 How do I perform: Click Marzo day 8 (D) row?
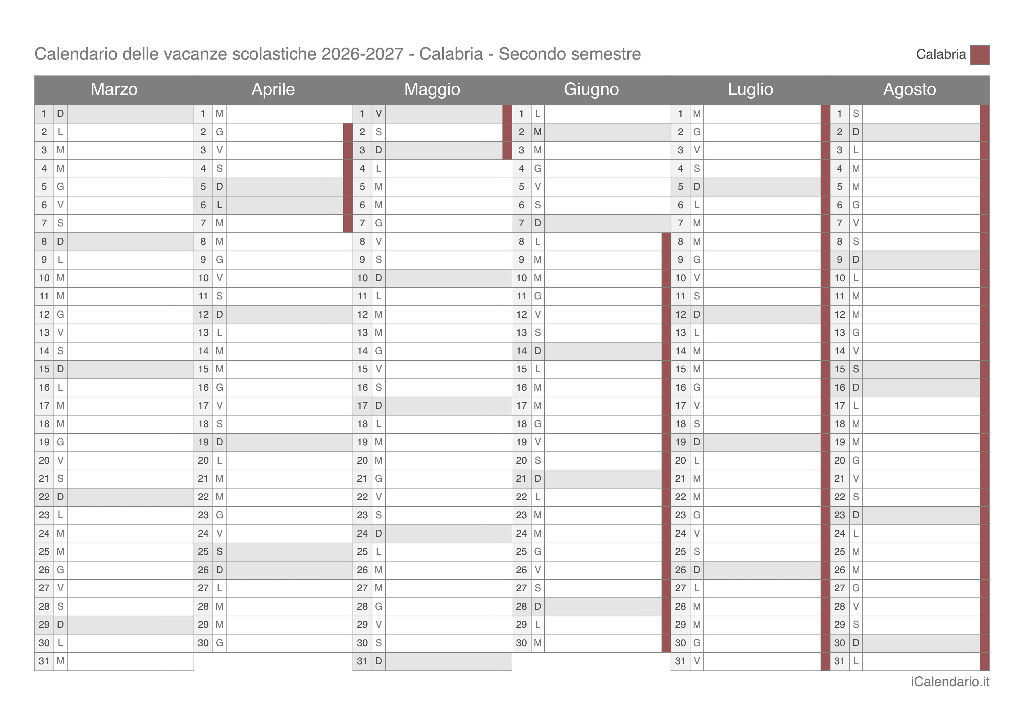click(114, 241)
